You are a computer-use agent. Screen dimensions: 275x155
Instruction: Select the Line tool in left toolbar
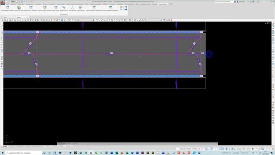click(x=2, y=24)
